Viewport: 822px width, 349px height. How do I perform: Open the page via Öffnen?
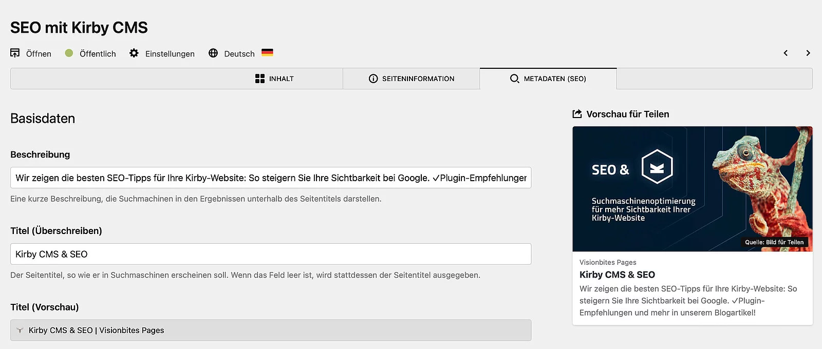click(x=31, y=53)
